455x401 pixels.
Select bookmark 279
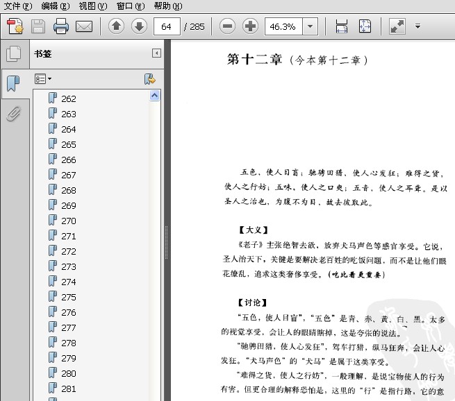click(69, 358)
